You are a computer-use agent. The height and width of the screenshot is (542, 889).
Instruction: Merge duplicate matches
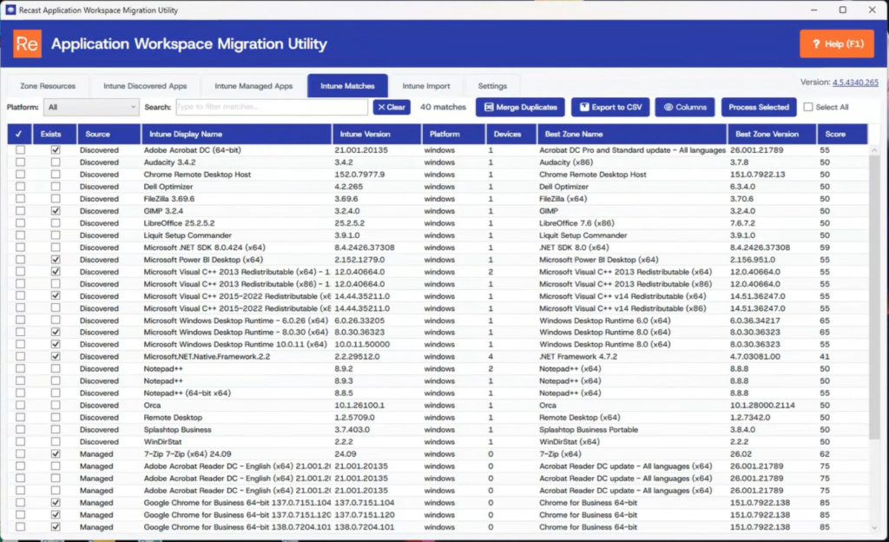click(520, 107)
